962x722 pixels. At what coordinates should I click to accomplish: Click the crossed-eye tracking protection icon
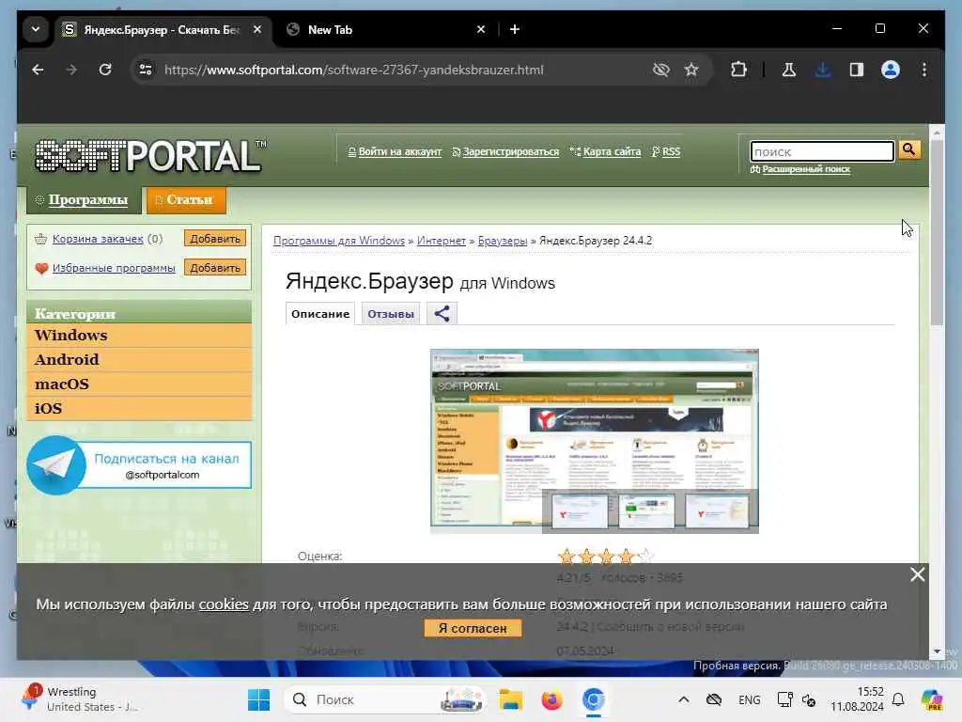click(660, 70)
